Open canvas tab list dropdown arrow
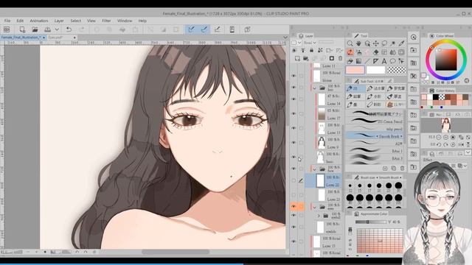 [x=285, y=38]
